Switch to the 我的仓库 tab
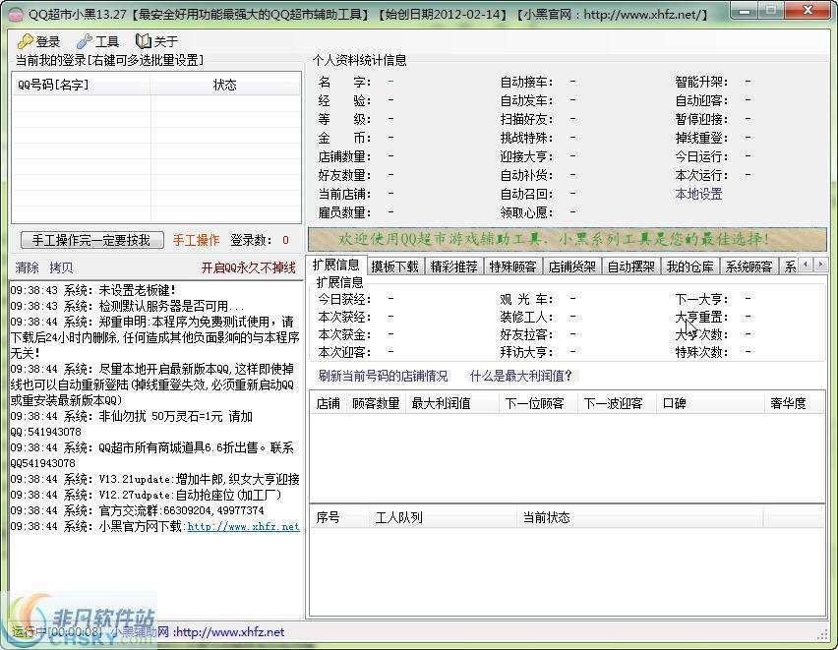The width and height of the screenshot is (838, 650). coord(689,266)
